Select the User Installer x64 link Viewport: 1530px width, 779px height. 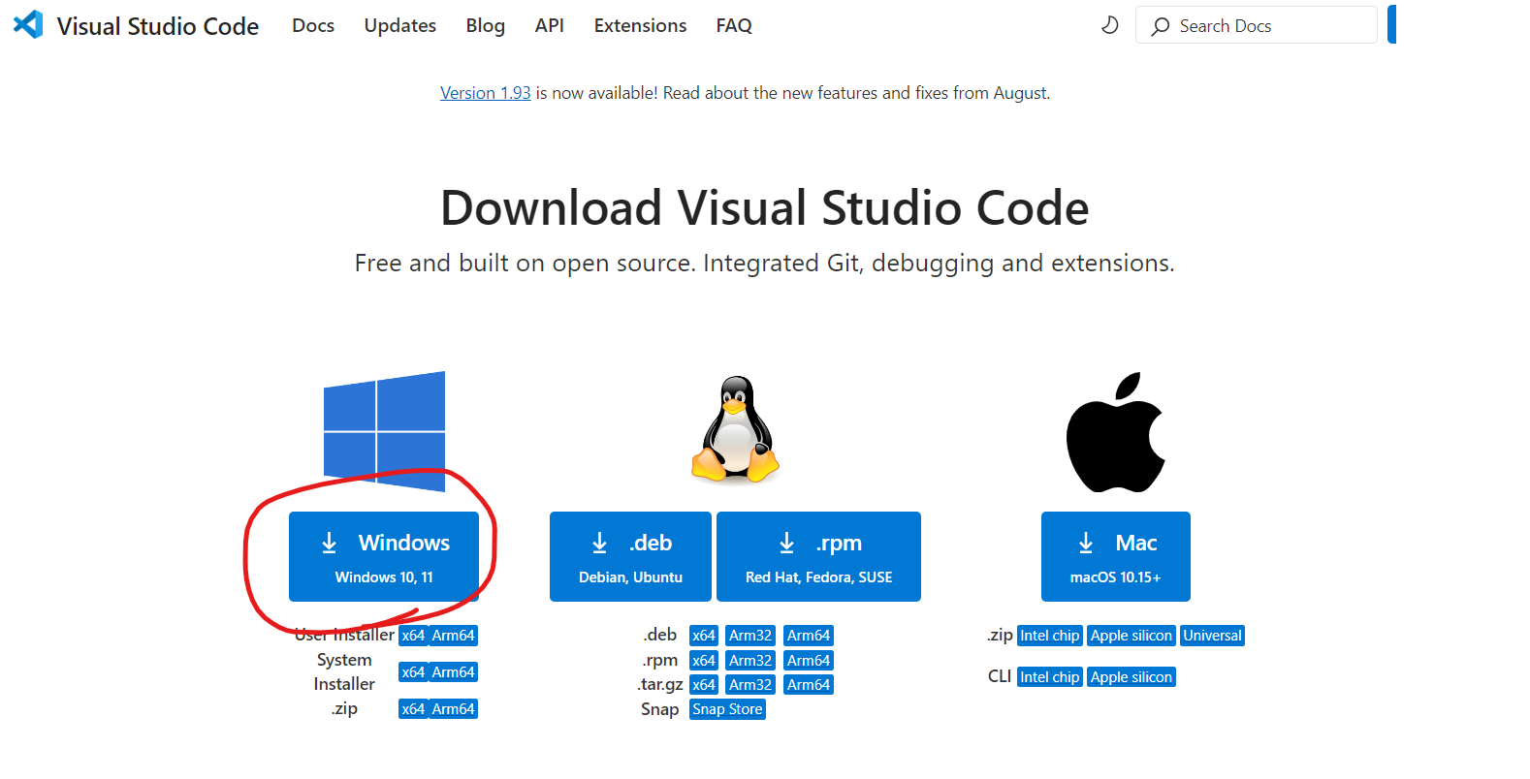tap(413, 636)
